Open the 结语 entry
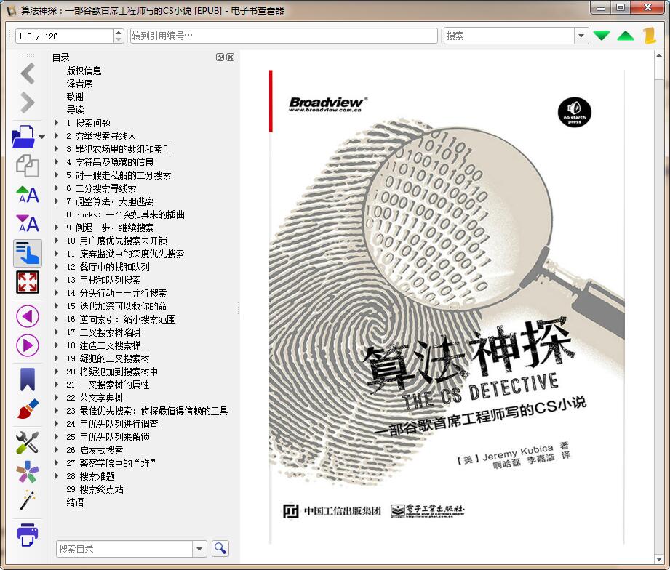The image size is (670, 570). pyautogui.click(x=75, y=502)
